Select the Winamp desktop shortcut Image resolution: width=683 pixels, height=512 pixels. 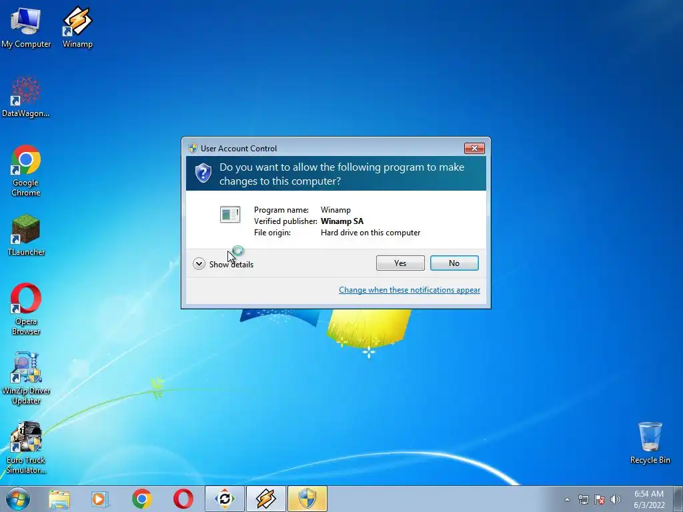77,27
